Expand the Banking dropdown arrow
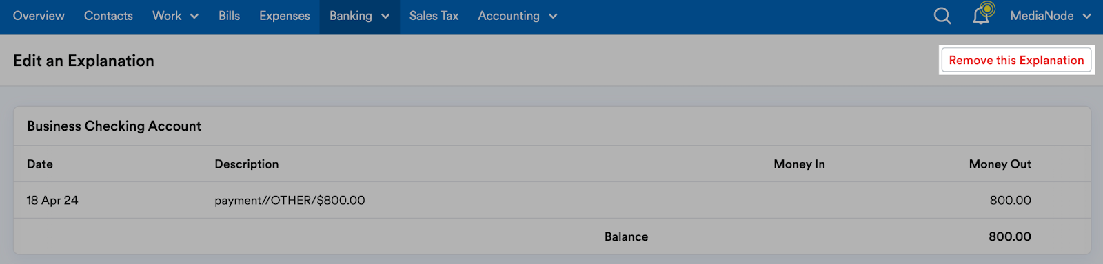Image resolution: width=1103 pixels, height=264 pixels. [385, 16]
